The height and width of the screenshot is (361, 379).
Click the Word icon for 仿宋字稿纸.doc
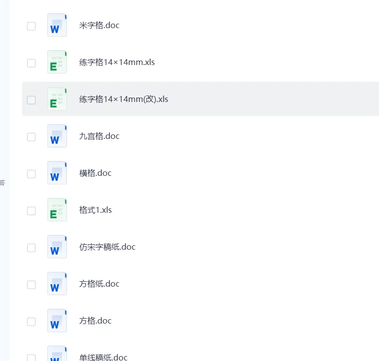coord(57,247)
